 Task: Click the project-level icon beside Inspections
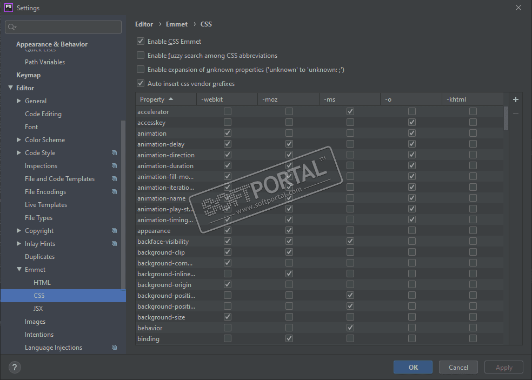coord(114,165)
